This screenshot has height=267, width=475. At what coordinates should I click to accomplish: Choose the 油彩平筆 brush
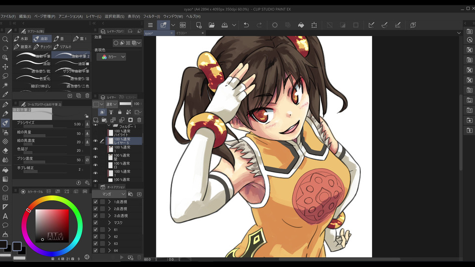[33, 55]
